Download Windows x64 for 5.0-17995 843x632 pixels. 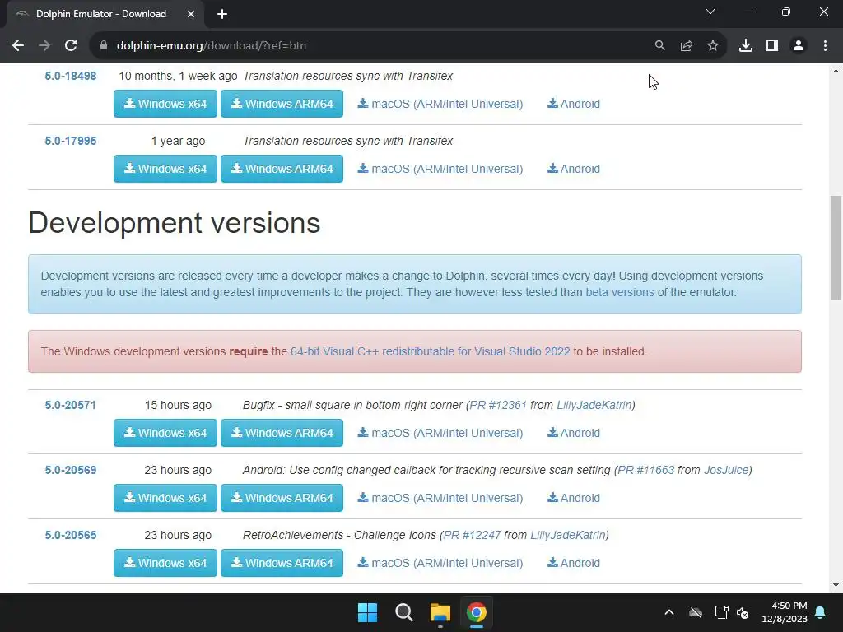pos(165,169)
